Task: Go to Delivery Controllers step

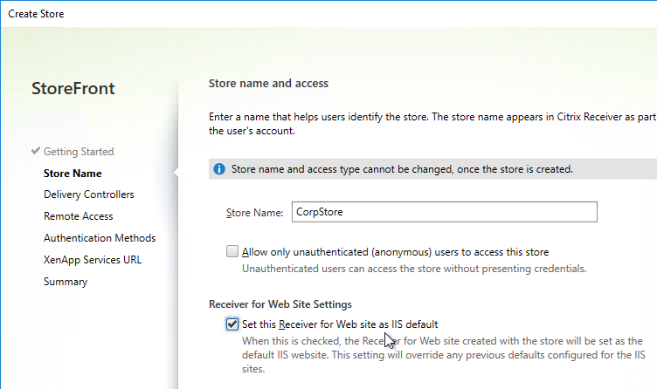Action: (89, 194)
